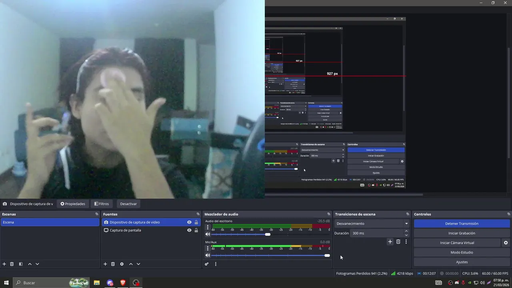Undock Transiciones de escena panel

pos(407,214)
